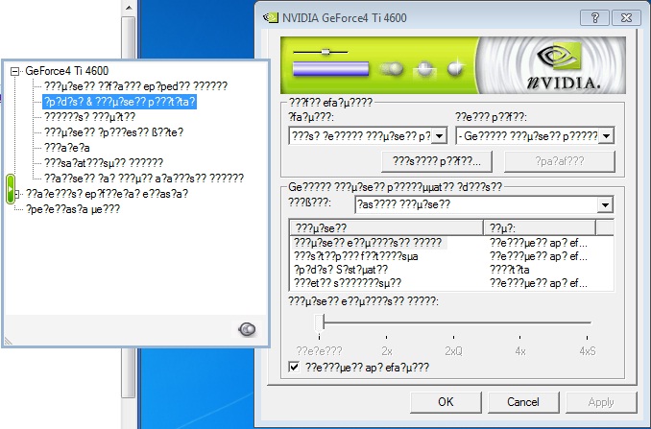The width and height of the screenshot is (651, 429).
Task: Select tree item '???sa?at???sµ?? ??????'
Action: pyautogui.click(x=104, y=162)
